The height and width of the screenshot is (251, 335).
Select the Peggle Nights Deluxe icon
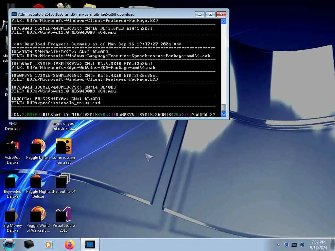pyautogui.click(x=38, y=186)
